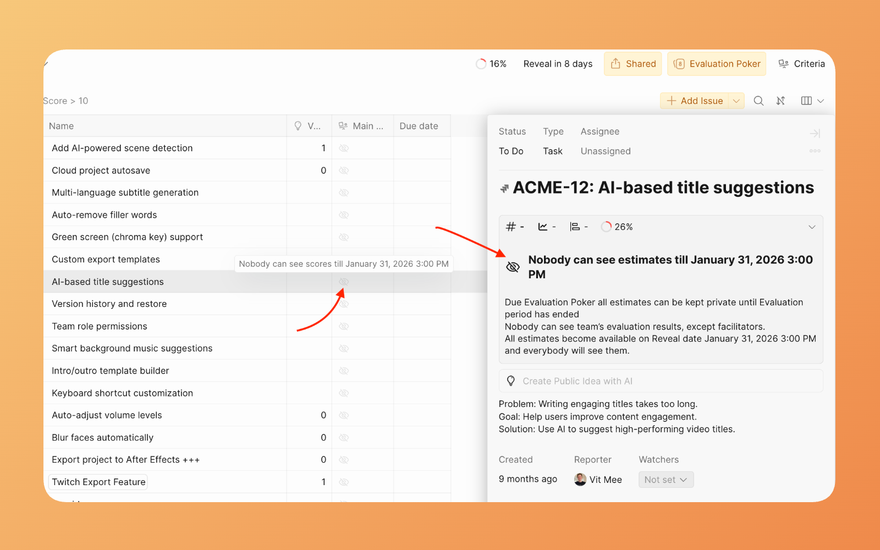The image size is (880, 550).
Task: Select the Version history and restore row
Action: (109, 304)
